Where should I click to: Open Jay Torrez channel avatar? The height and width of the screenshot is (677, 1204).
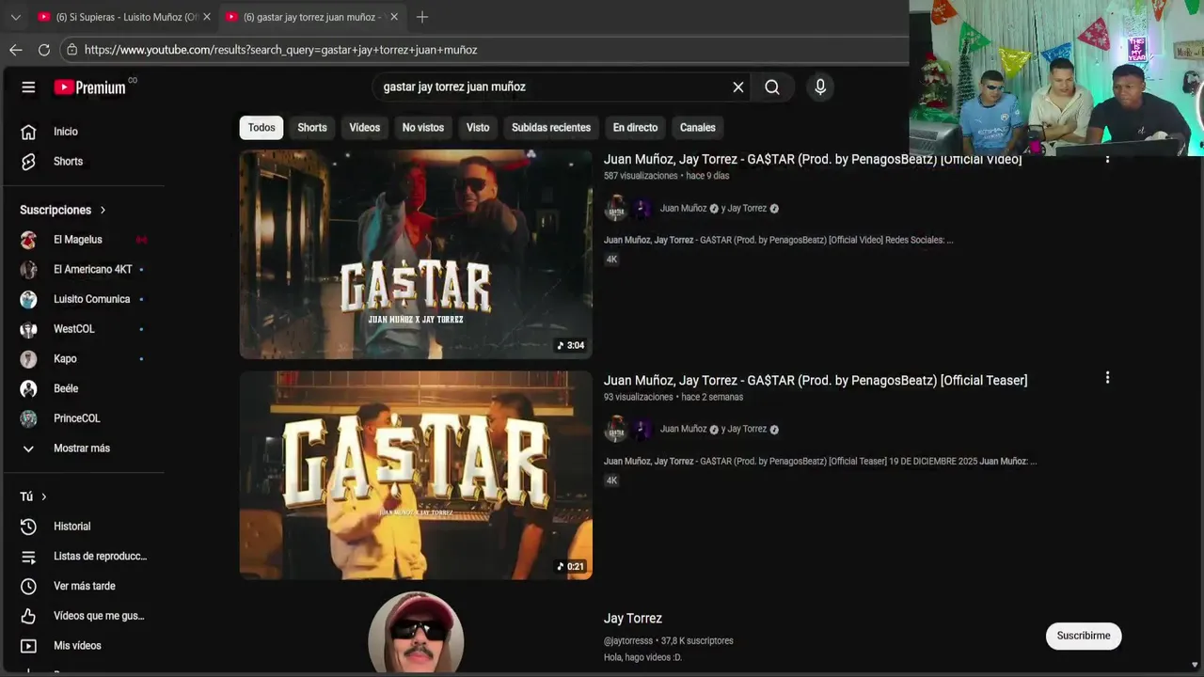pyautogui.click(x=416, y=632)
